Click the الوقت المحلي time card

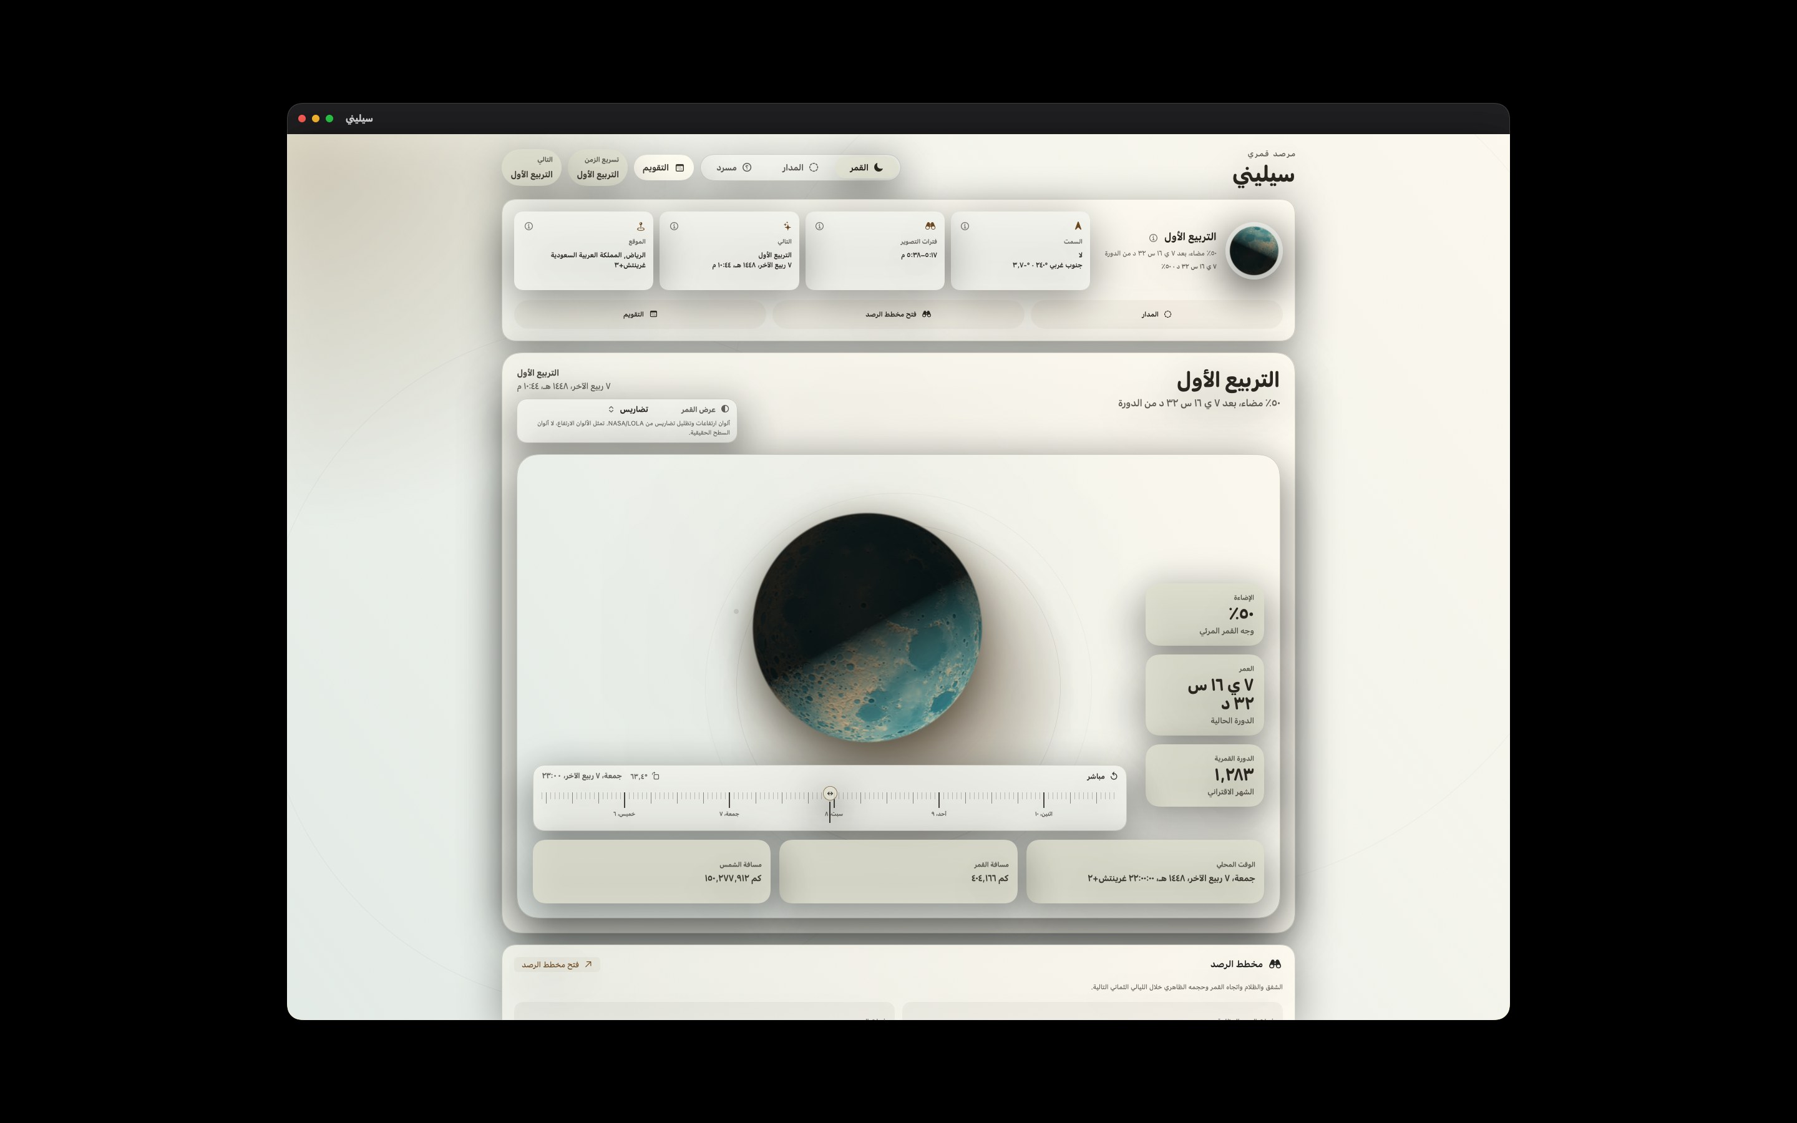pyautogui.click(x=1145, y=872)
